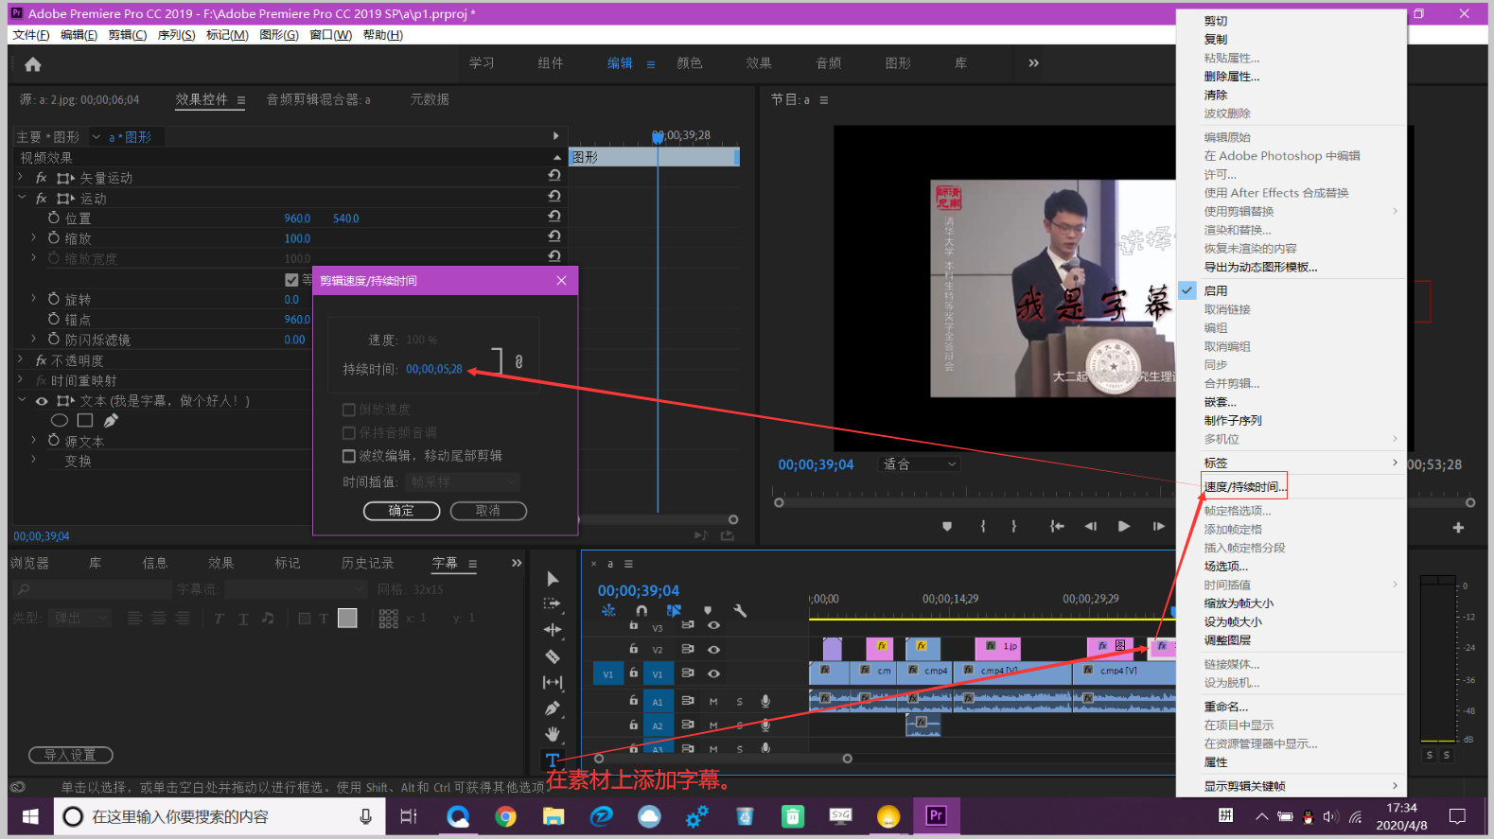Play the program monitor

pos(1124,526)
